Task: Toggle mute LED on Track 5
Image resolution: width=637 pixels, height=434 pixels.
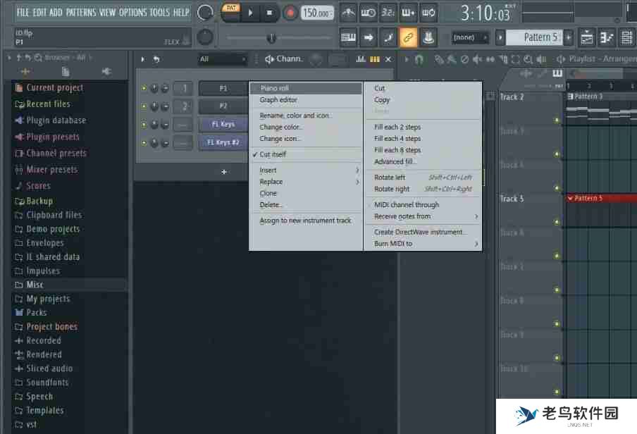Action: (557, 222)
